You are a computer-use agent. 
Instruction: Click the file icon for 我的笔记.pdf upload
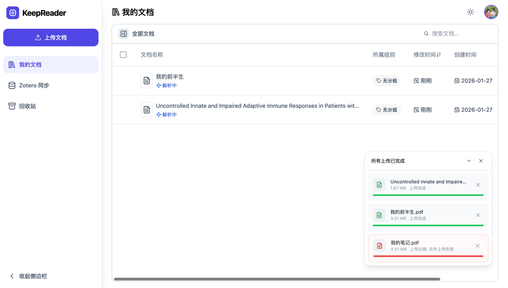click(379, 245)
